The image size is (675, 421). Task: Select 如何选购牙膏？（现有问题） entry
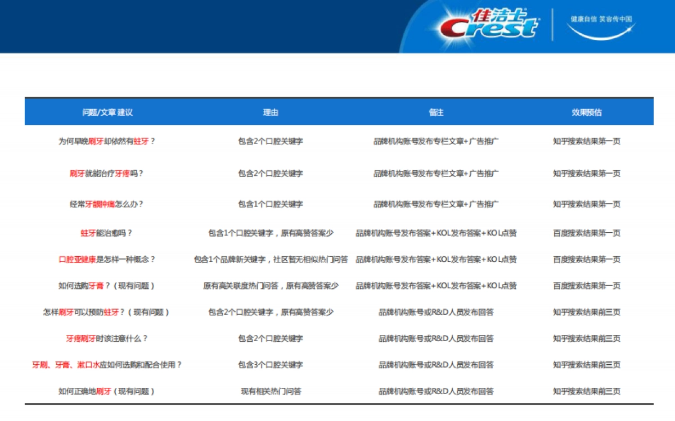(x=107, y=286)
